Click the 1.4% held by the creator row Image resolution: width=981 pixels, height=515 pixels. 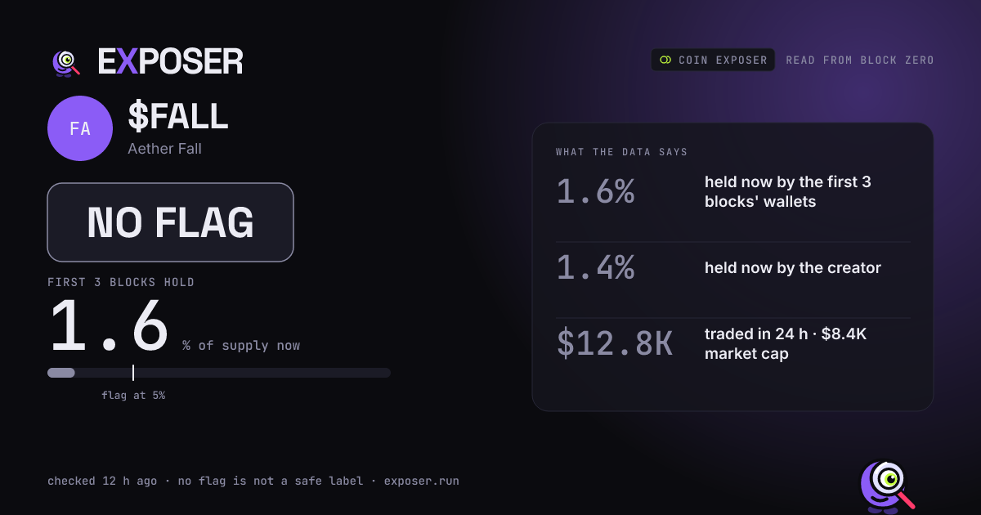coord(732,268)
